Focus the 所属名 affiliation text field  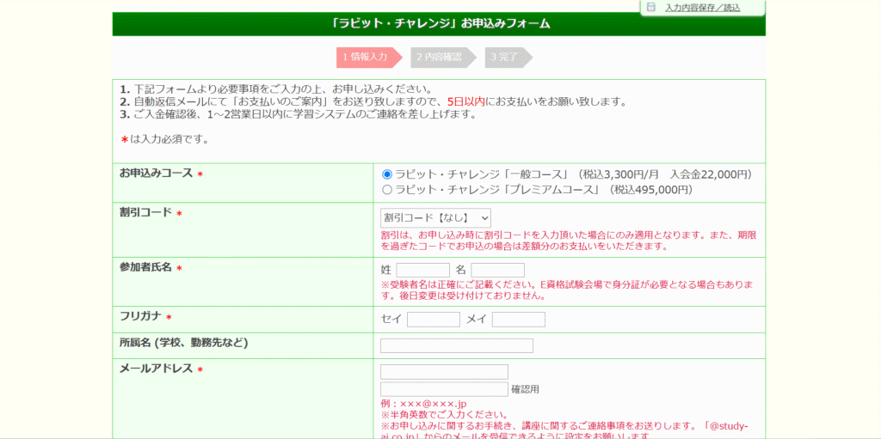click(x=456, y=345)
